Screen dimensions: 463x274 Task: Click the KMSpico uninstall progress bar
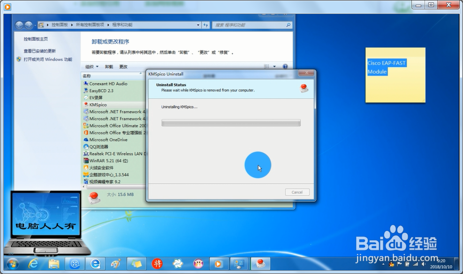point(231,123)
